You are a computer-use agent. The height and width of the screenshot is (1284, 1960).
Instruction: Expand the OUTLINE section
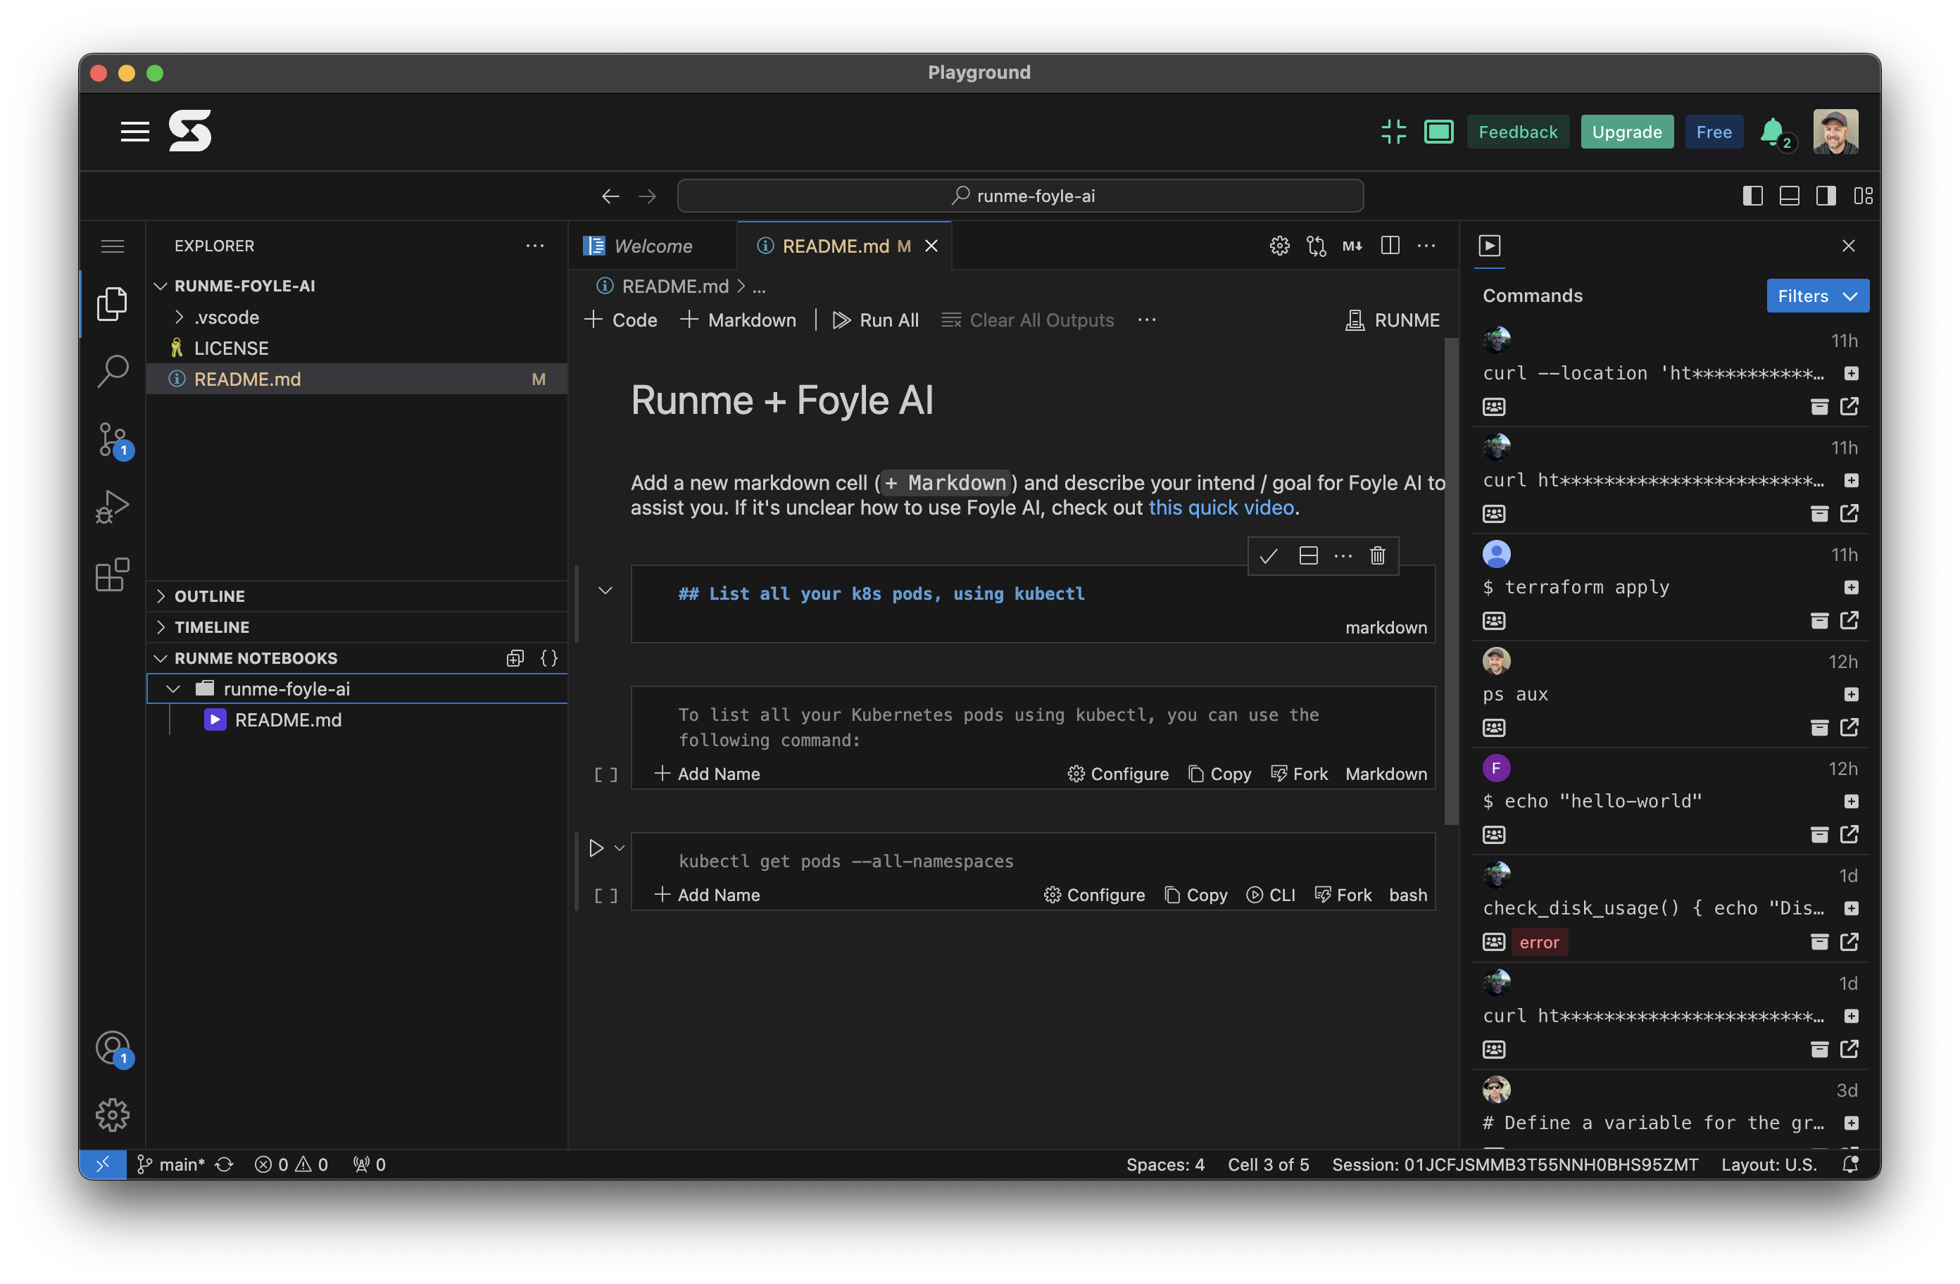pos(357,596)
